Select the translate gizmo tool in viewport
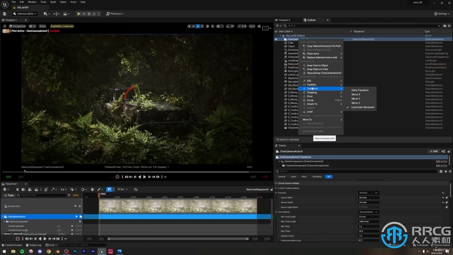Screen dimensions: 453x255 click(194, 26)
